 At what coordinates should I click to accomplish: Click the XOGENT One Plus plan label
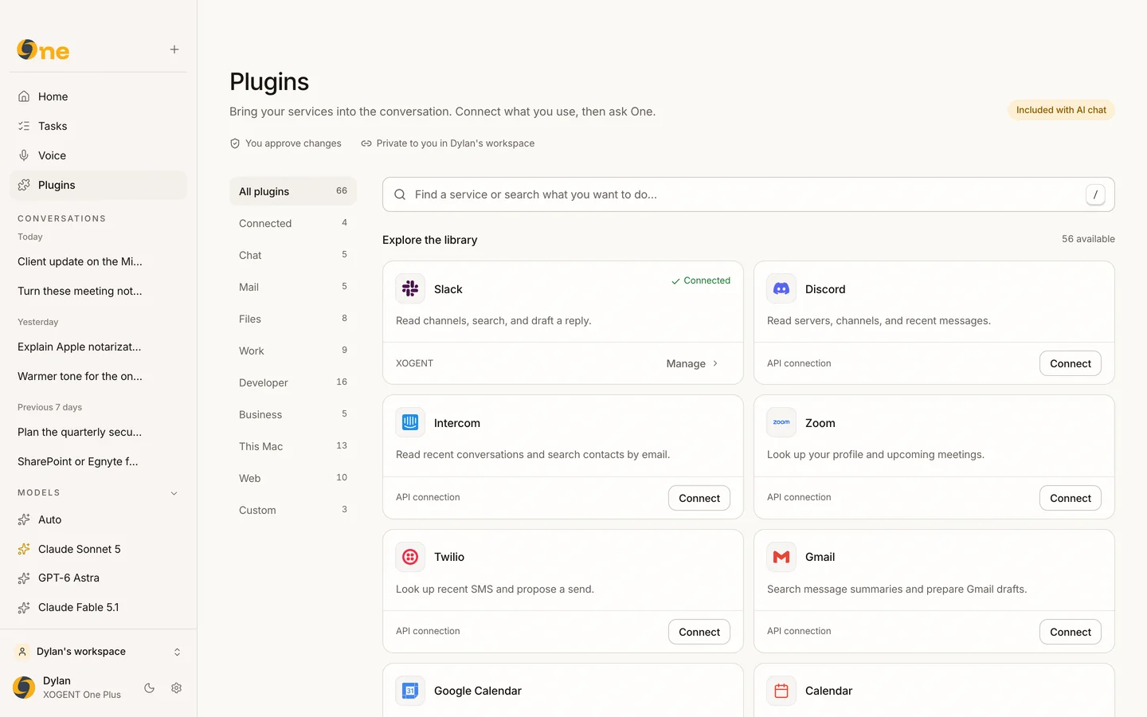point(82,695)
